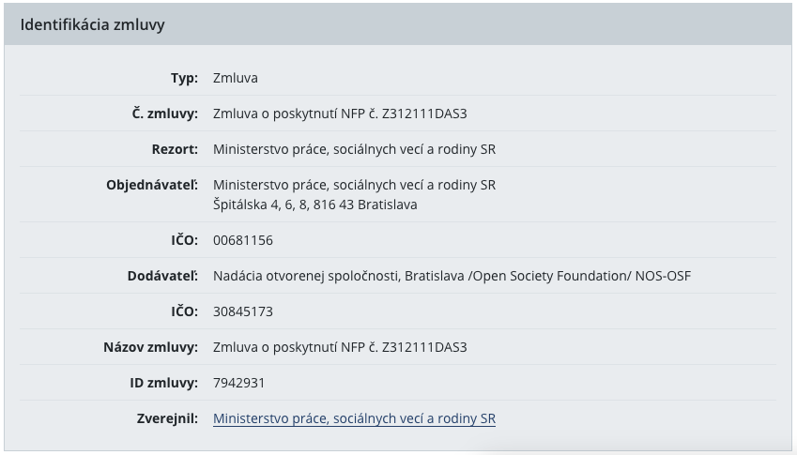Click the Č. zmluvy label
This screenshot has width=797, height=455.
(164, 114)
